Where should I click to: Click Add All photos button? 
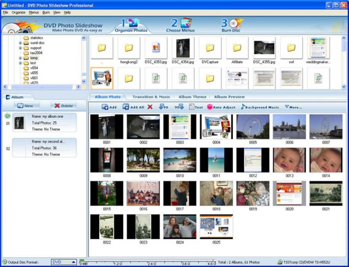133,107
